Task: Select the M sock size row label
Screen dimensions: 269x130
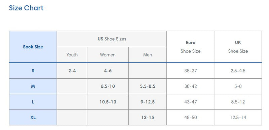Action: click(33, 86)
